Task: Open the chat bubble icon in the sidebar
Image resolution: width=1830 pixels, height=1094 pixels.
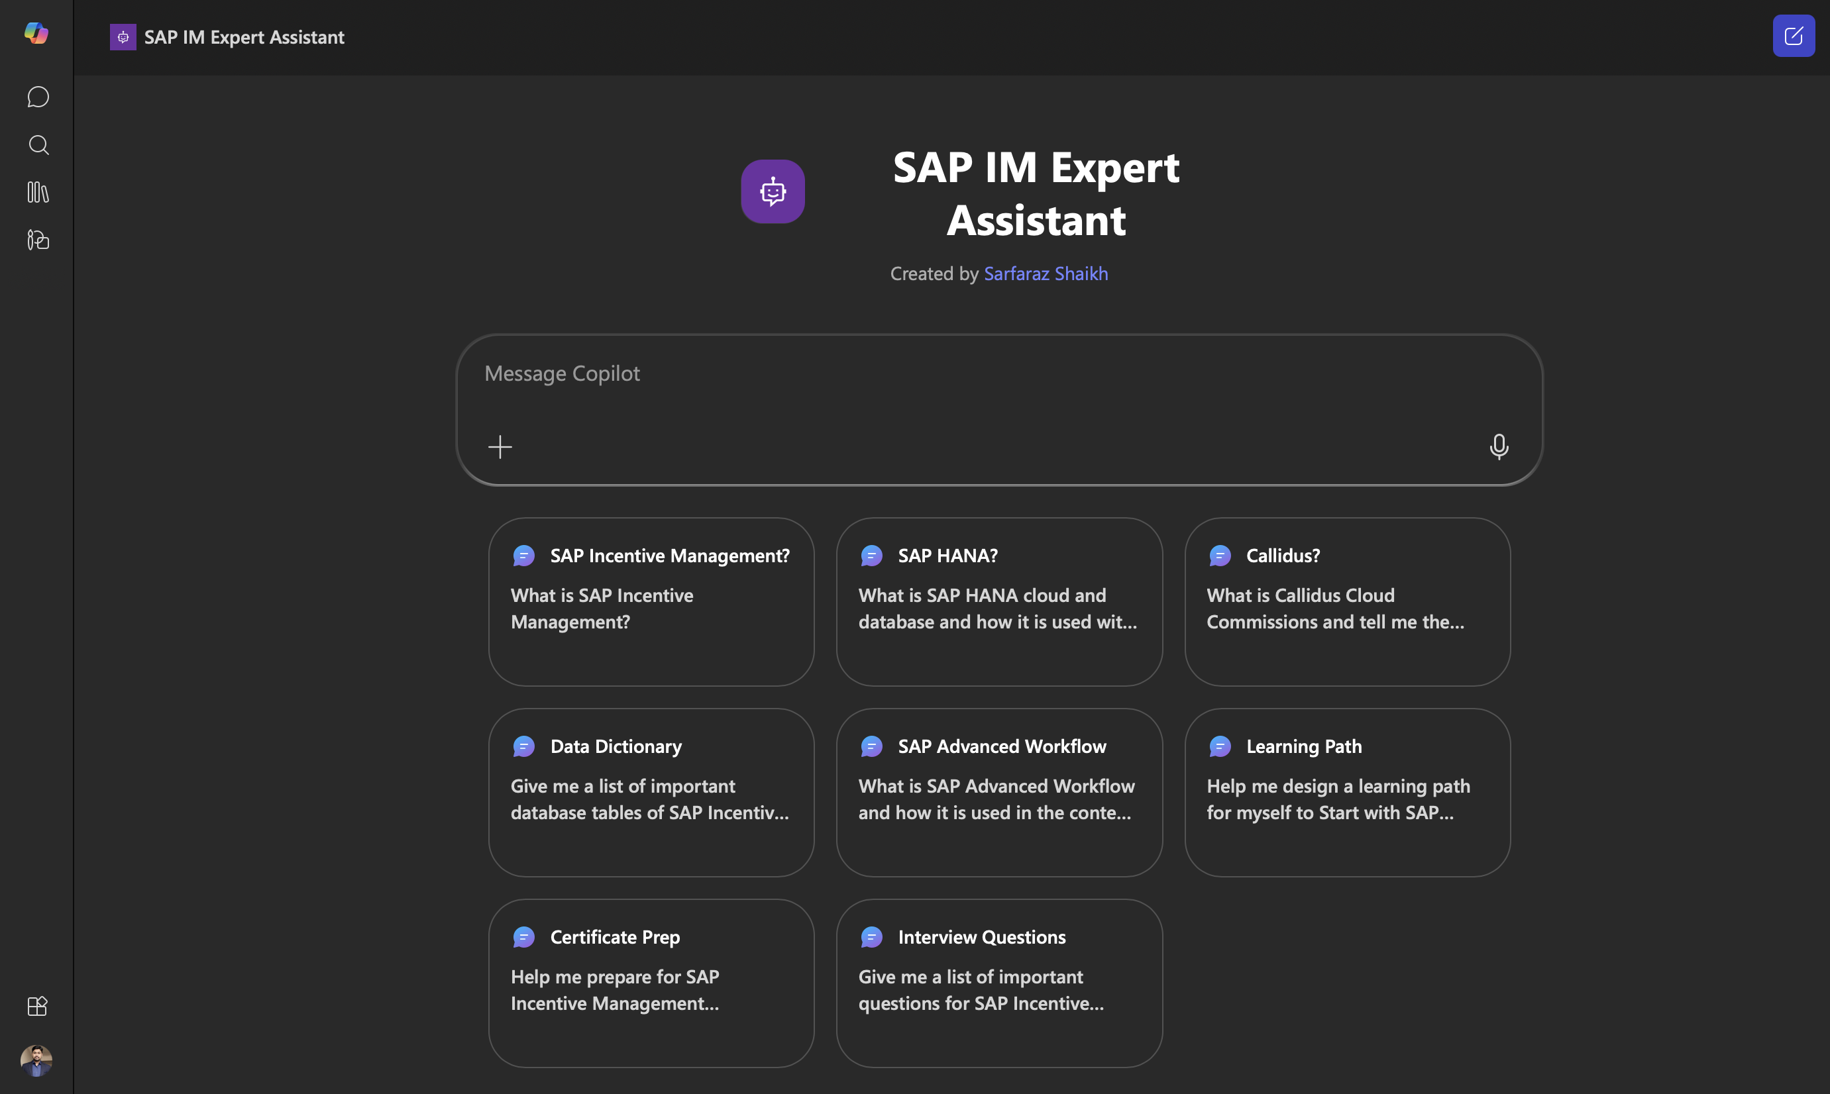Action: pos(38,97)
